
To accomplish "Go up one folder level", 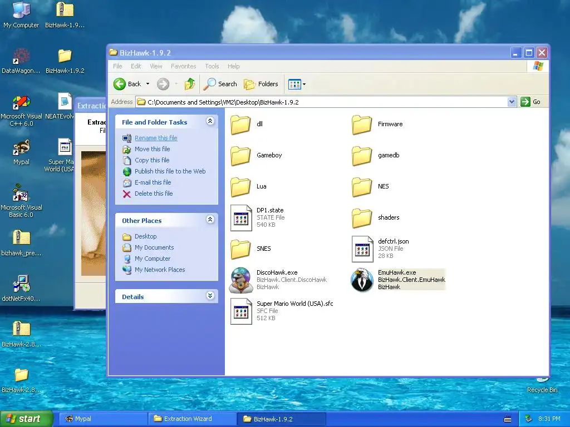I will click(189, 84).
